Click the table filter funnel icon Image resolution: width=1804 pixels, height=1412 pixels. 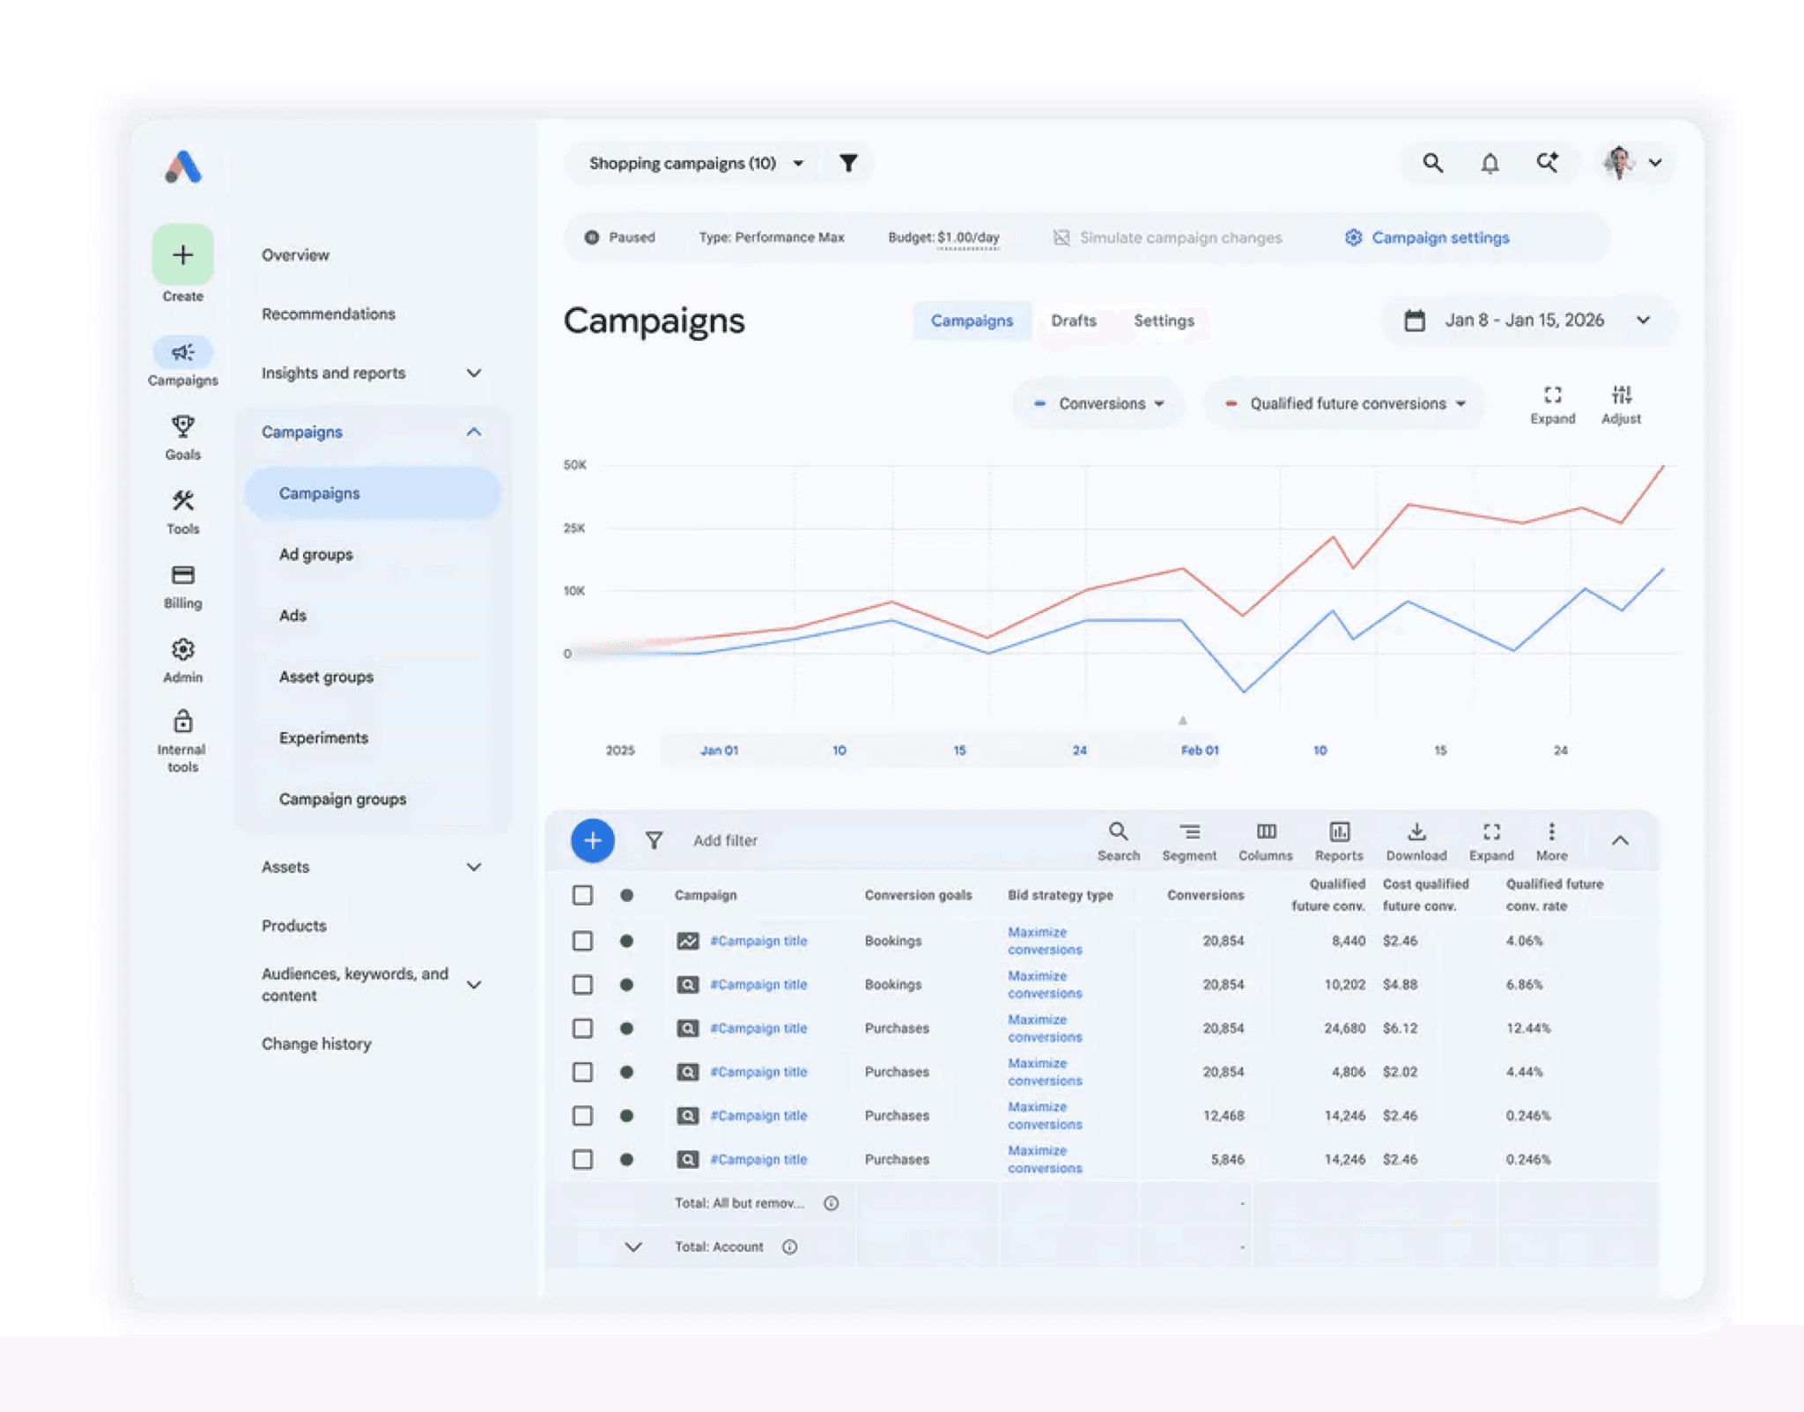point(654,840)
